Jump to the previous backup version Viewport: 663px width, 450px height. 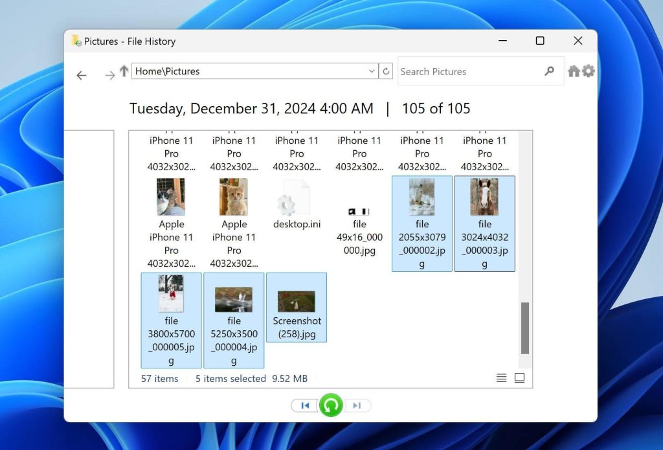304,405
